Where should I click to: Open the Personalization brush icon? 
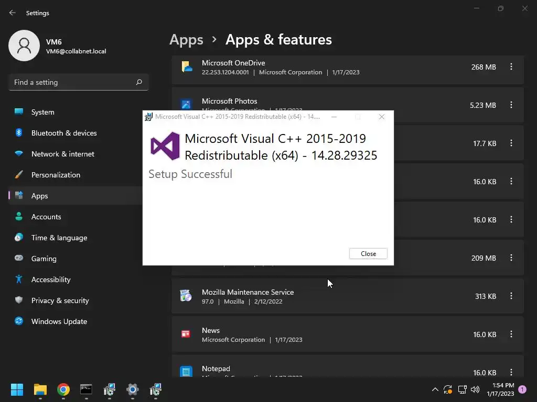click(19, 175)
